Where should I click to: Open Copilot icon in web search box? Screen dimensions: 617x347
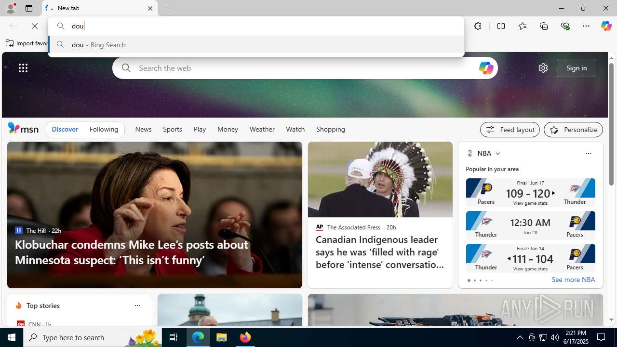tap(485, 68)
